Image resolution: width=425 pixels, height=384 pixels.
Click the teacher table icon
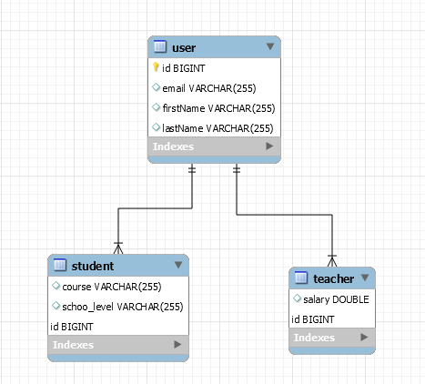click(x=301, y=278)
